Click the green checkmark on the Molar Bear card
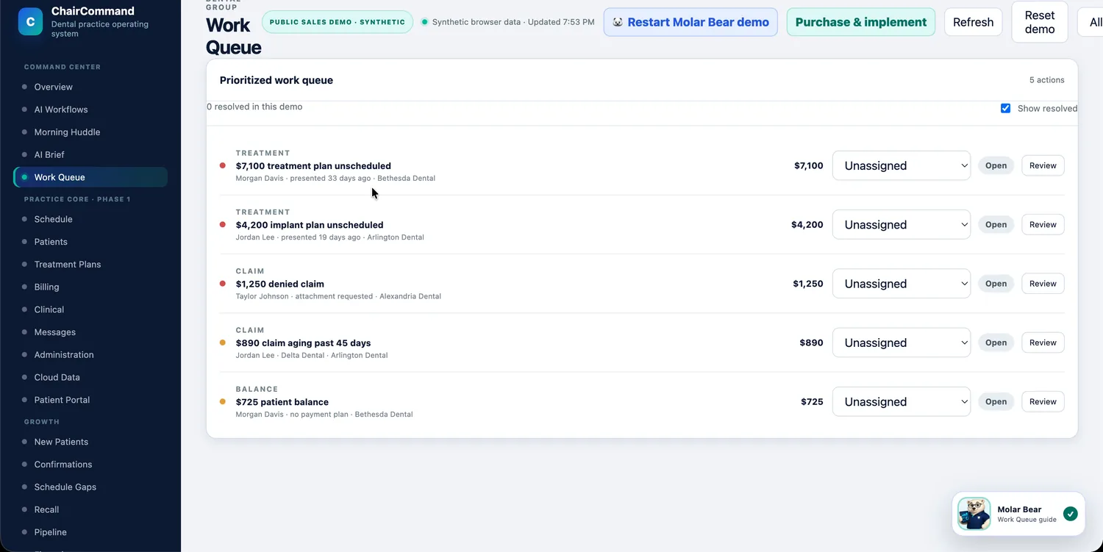Viewport: 1103px width, 552px height. click(x=1071, y=514)
